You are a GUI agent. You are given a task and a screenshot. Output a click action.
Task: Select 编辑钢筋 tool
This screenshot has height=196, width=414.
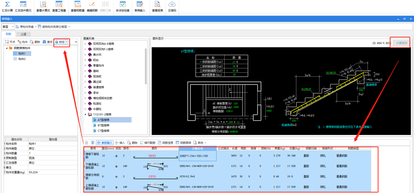pos(92,7)
